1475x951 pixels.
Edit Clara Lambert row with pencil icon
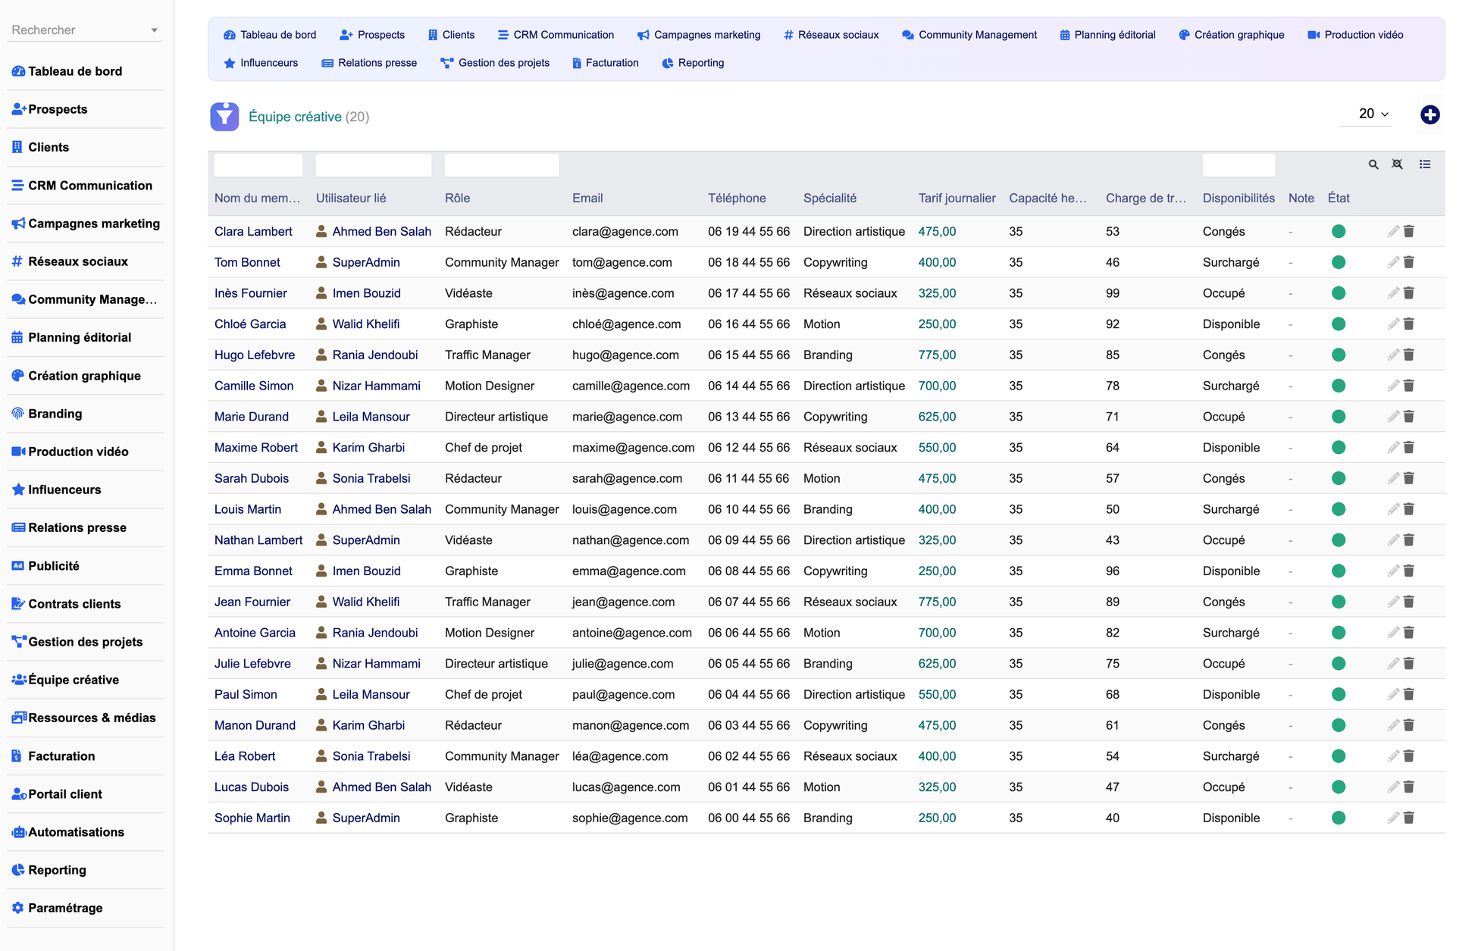point(1393,231)
